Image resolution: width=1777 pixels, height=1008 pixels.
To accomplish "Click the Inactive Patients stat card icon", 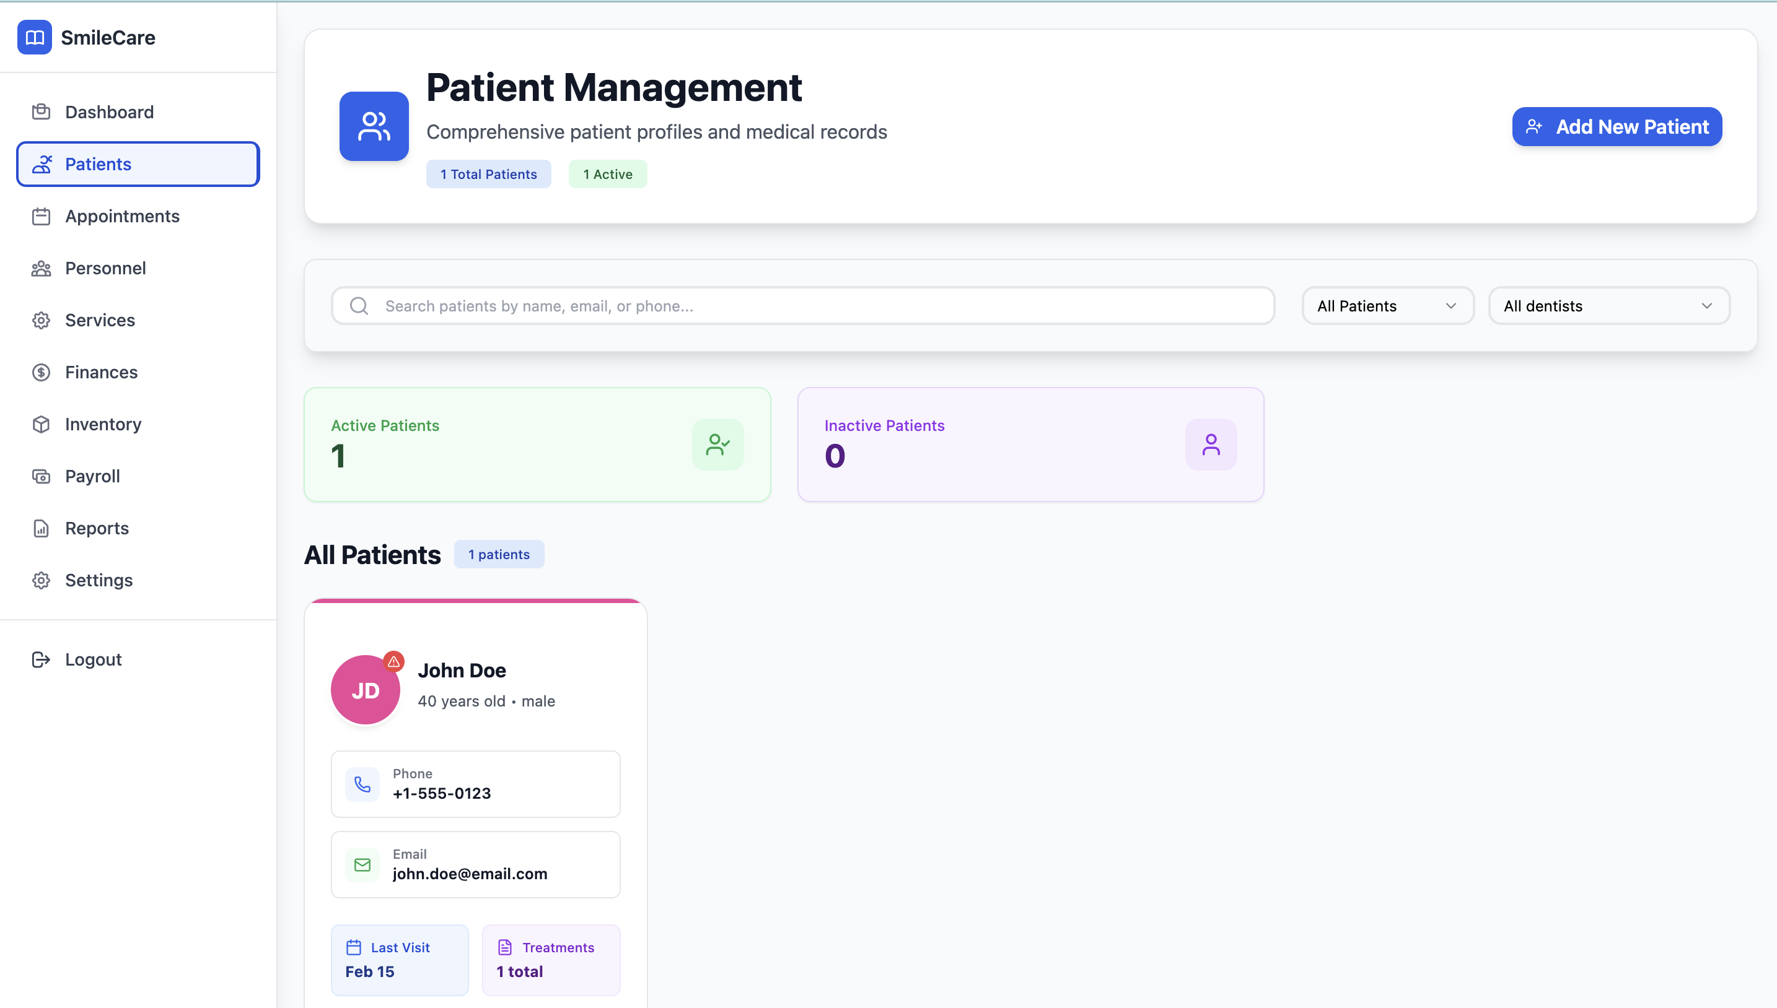I will [x=1210, y=445].
